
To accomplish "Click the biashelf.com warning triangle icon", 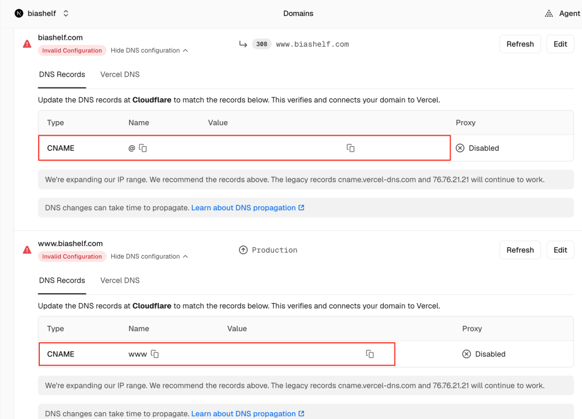I will (x=27, y=44).
